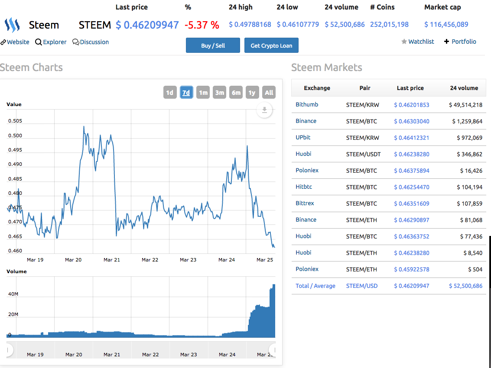Screen dimensions: 491x368
Task: Click last price $ 0.46363752
Action: pos(411,236)
